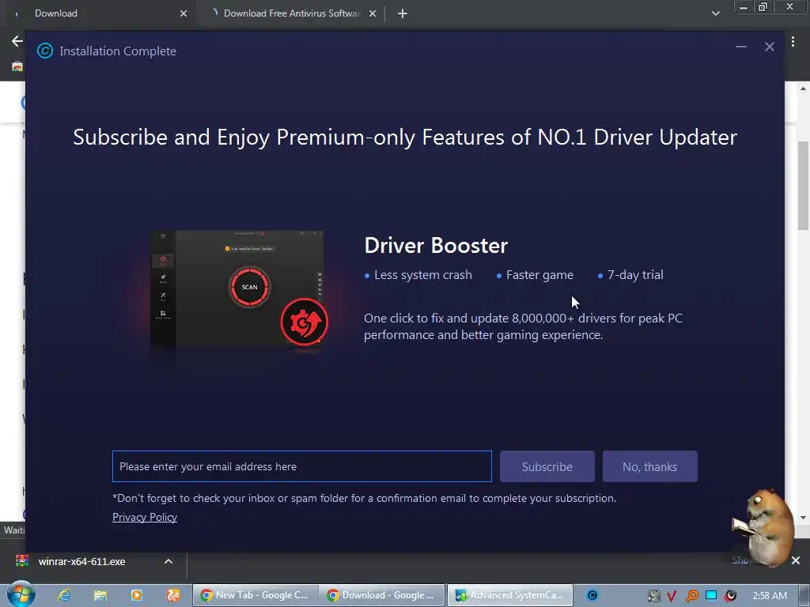
Task: Click the Chrome back arrow
Action: [x=17, y=41]
